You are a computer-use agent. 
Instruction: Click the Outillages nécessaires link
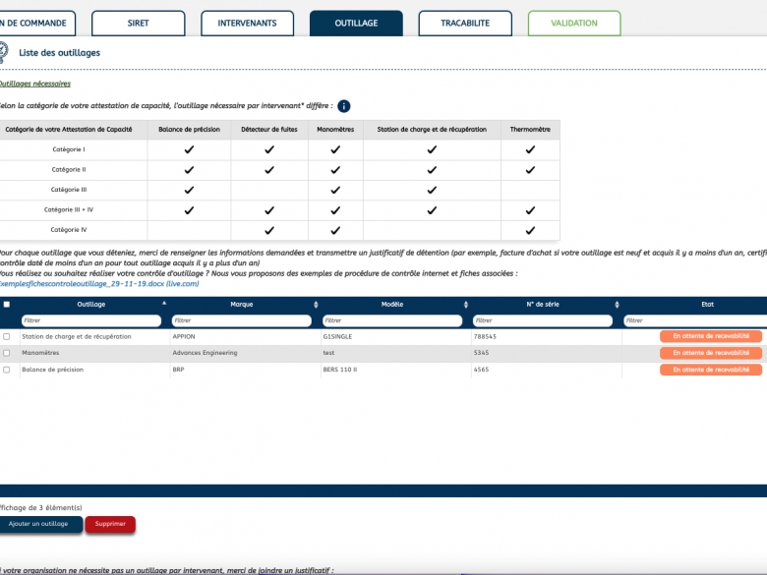coord(34,84)
